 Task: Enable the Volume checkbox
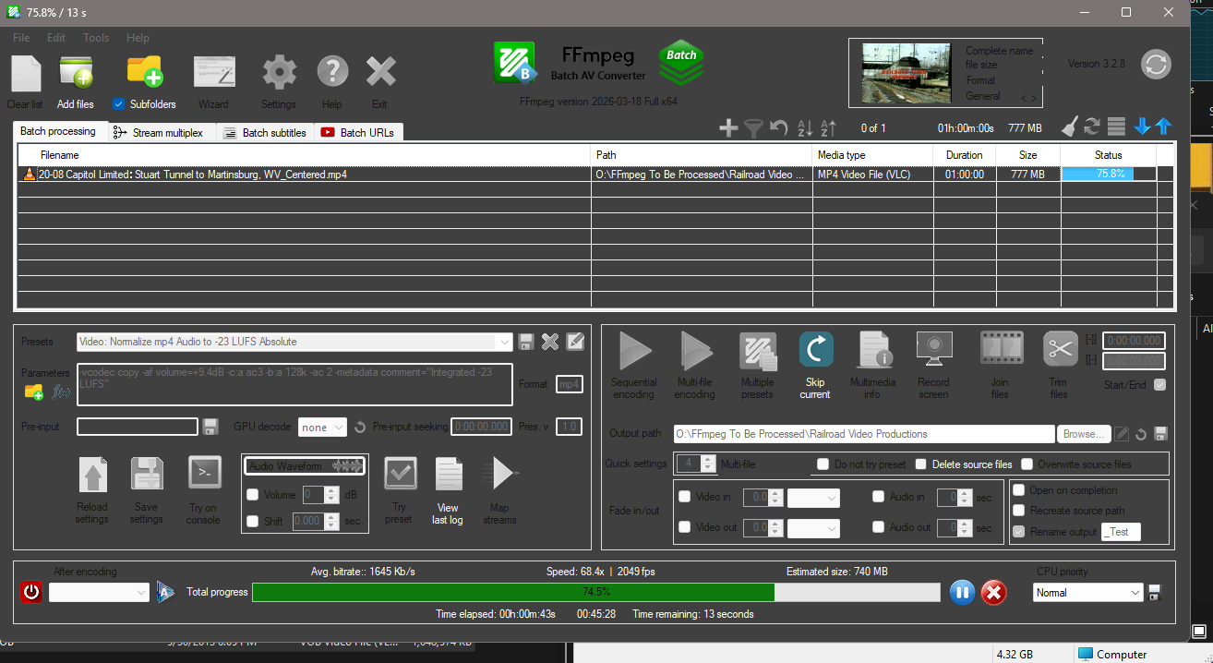252,495
